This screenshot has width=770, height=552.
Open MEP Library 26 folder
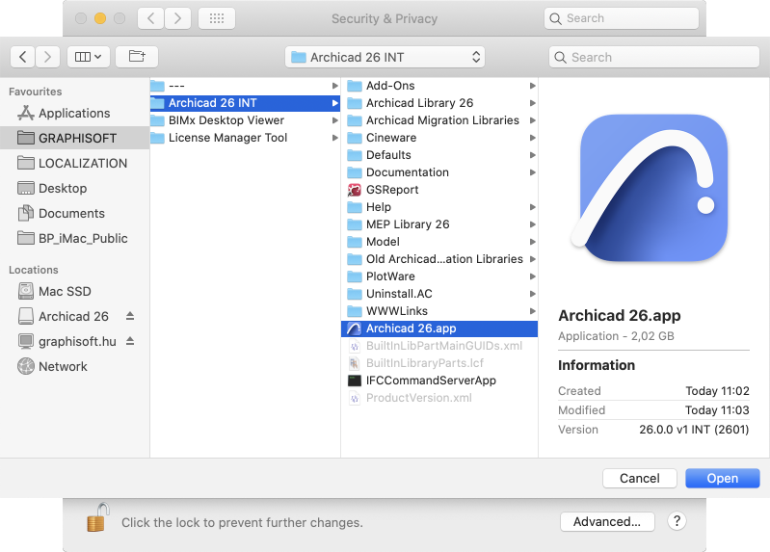click(x=439, y=224)
